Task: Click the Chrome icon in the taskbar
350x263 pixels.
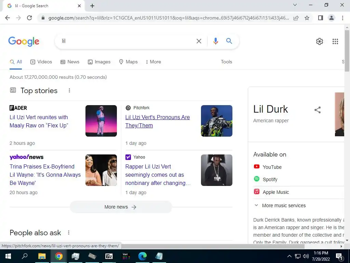Action: click(x=59, y=256)
